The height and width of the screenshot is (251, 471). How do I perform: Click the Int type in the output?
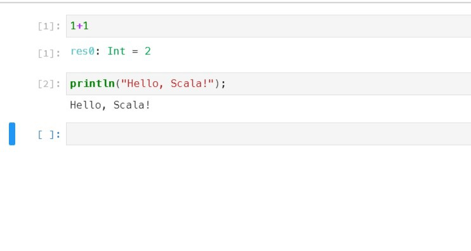116,51
